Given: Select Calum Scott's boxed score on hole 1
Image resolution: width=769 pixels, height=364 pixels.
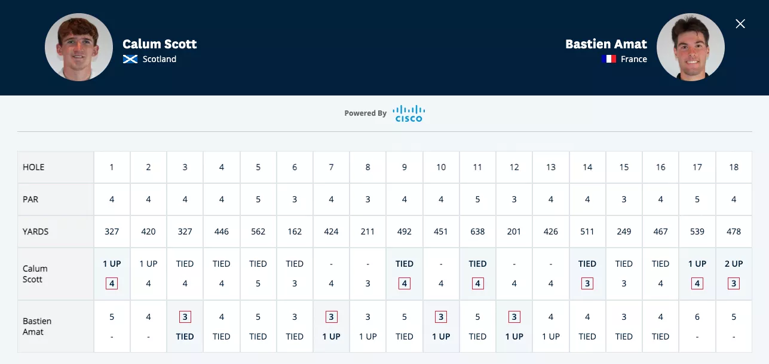Looking at the screenshot, I should 112,283.
